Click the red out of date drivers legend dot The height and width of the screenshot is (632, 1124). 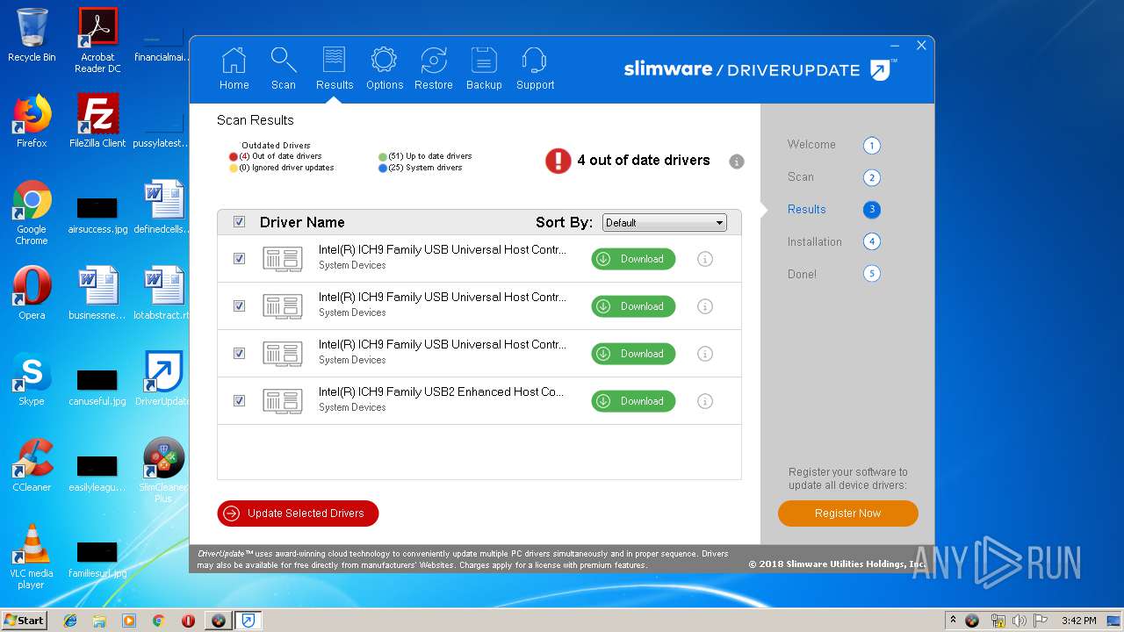pyautogui.click(x=234, y=157)
